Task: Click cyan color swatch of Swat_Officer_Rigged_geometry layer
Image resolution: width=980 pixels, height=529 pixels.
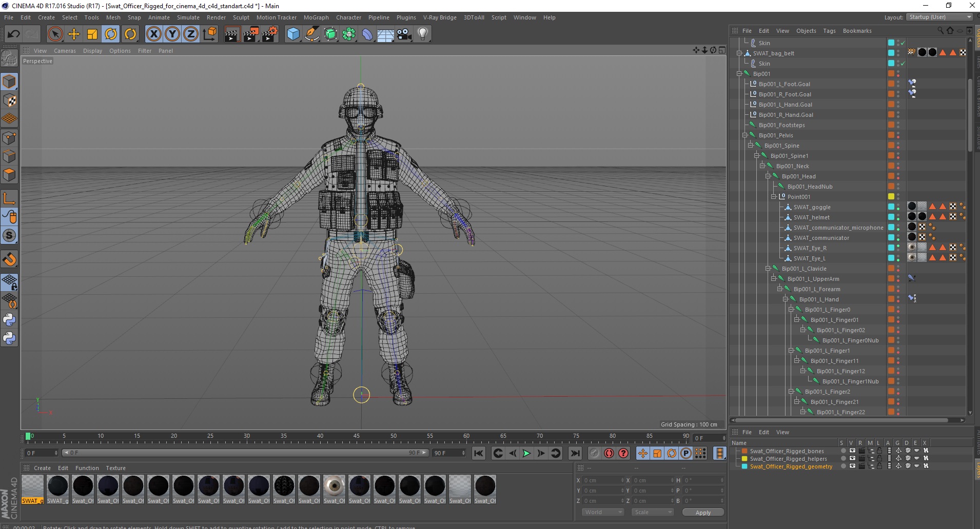Action: coord(744,466)
